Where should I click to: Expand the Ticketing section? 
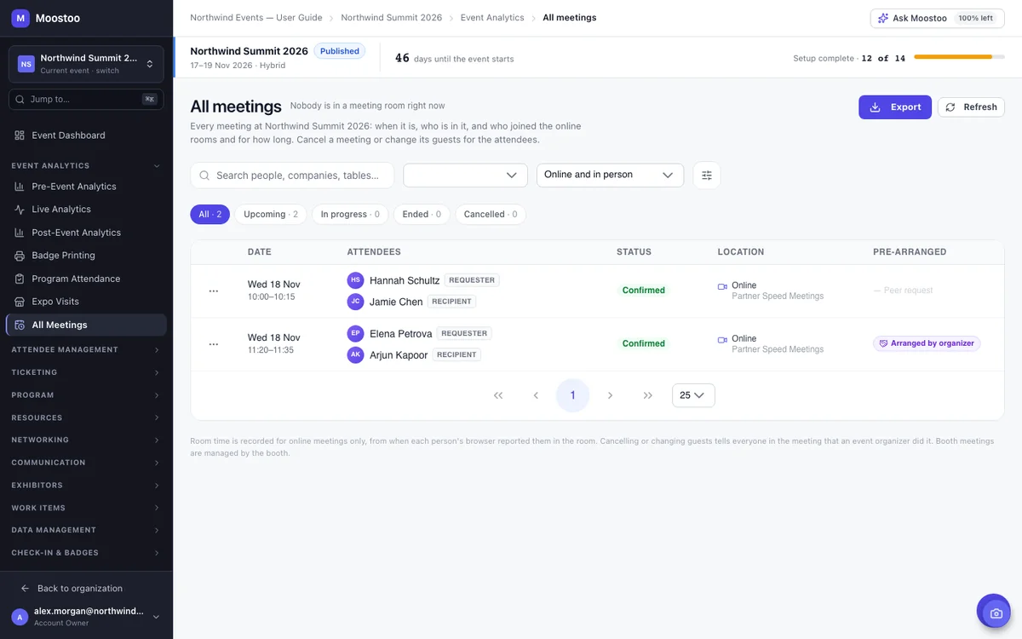pos(86,372)
